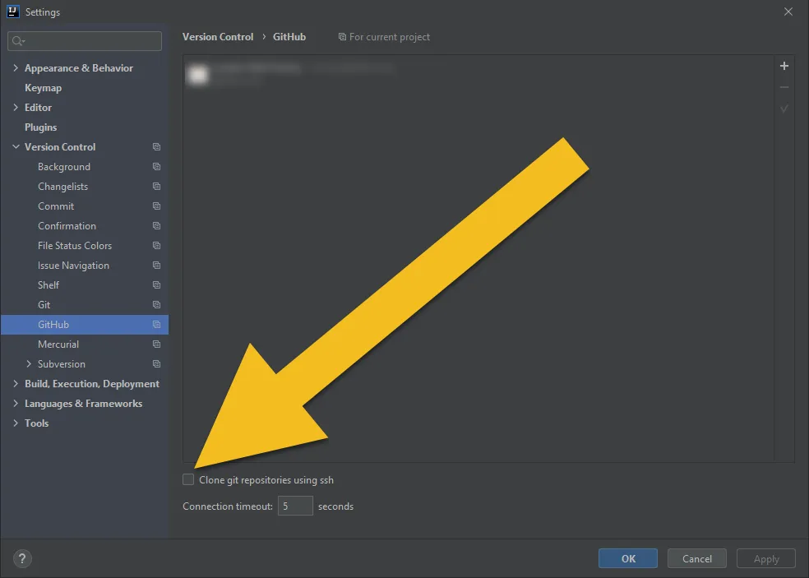Click Version Control in the breadcrumb
The height and width of the screenshot is (578, 809).
pos(218,37)
